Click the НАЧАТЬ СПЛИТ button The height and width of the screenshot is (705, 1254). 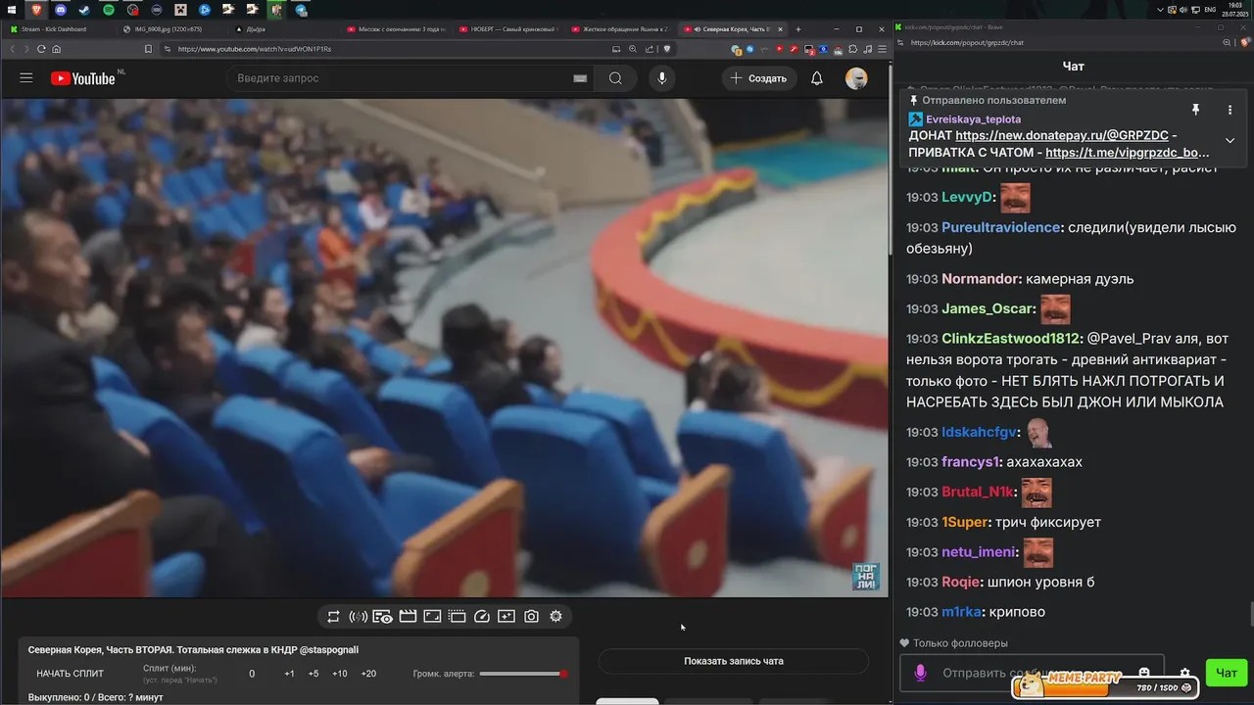click(x=72, y=674)
